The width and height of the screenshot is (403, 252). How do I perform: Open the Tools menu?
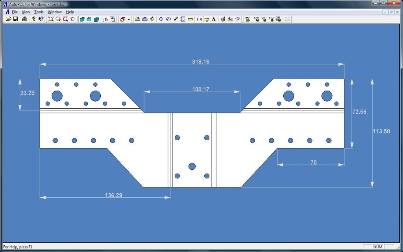[x=39, y=12]
